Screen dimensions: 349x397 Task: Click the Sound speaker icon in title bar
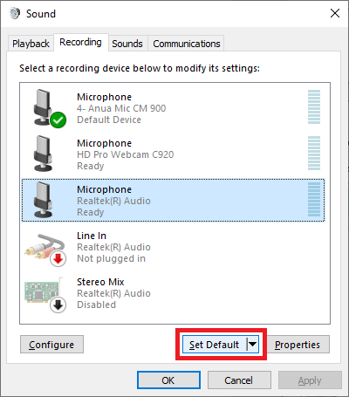15,13
